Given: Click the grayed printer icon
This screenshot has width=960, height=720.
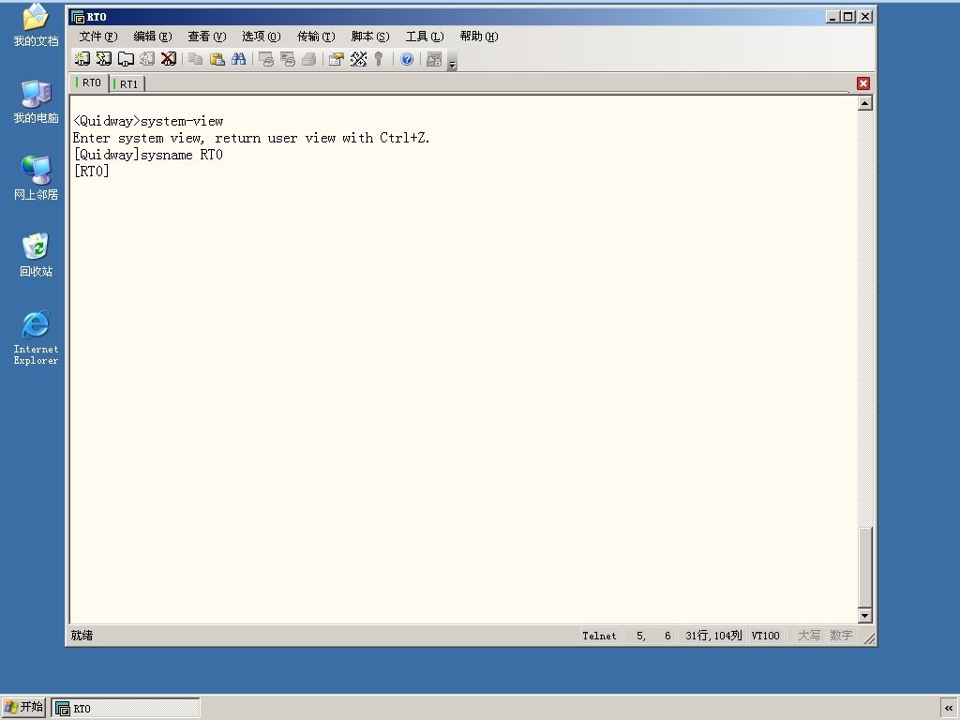Looking at the screenshot, I should pyautogui.click(x=309, y=59).
